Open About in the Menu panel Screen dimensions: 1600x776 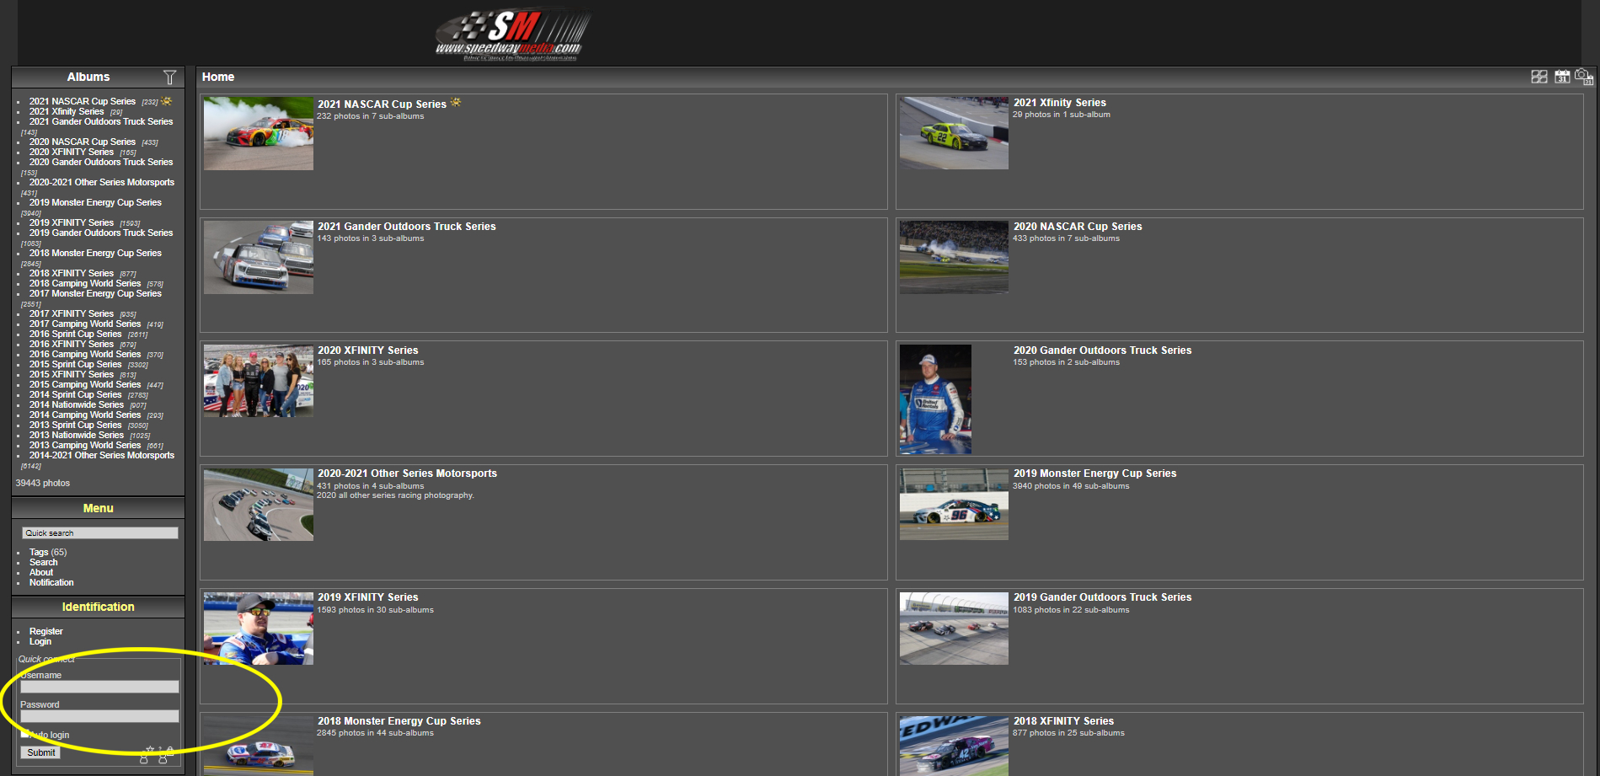click(41, 573)
